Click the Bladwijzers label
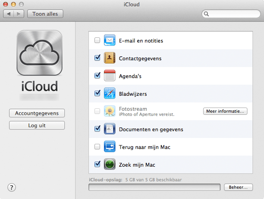The height and width of the screenshot is (199, 264). pyautogui.click(x=133, y=94)
